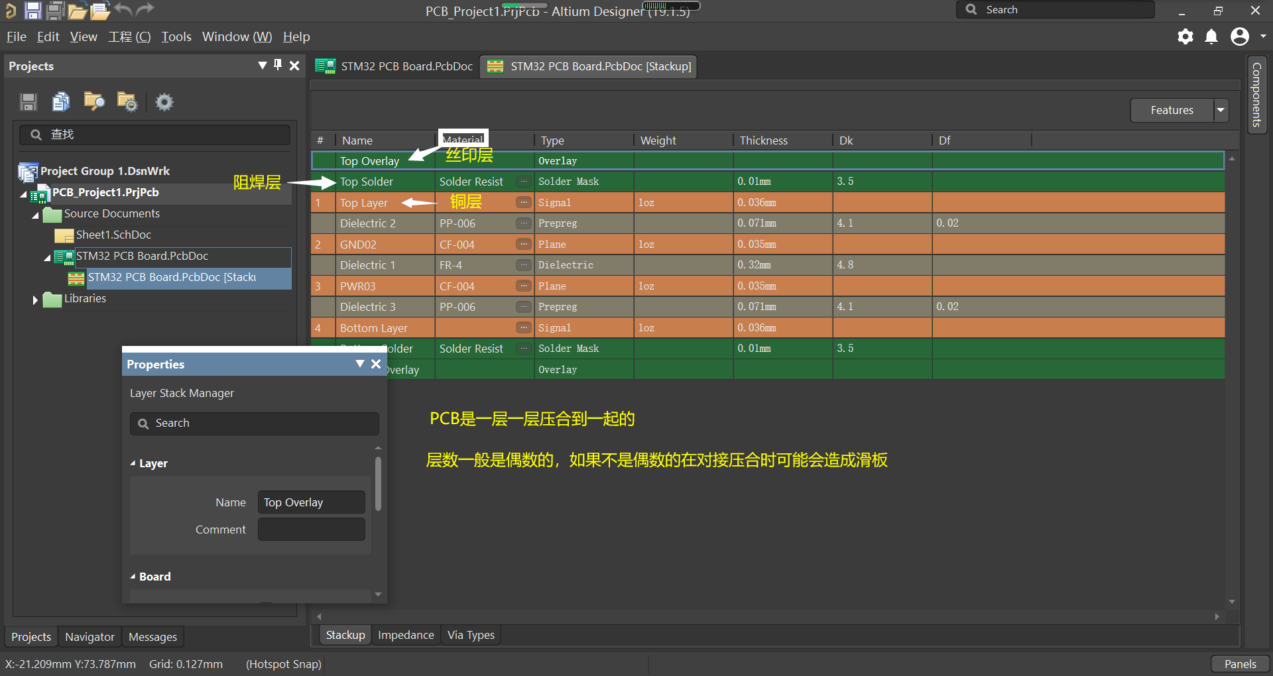Click Save All documents icon in title bar
Image resolution: width=1273 pixels, height=676 pixels.
[x=55, y=10]
